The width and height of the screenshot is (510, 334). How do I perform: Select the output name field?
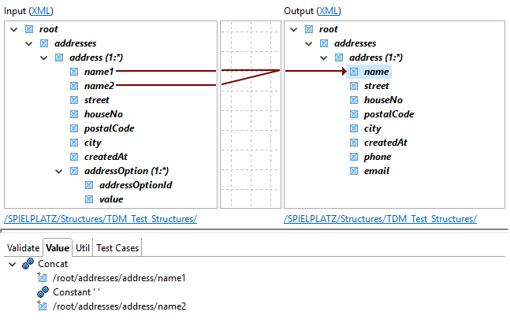(376, 72)
